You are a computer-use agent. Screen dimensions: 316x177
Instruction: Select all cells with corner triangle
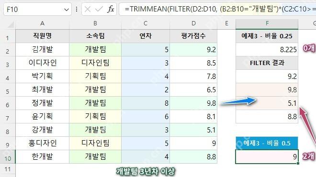[10, 24]
